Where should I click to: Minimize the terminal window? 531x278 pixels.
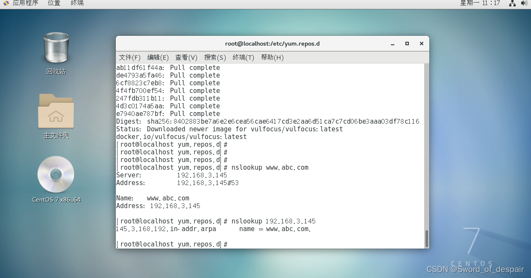(x=393, y=43)
